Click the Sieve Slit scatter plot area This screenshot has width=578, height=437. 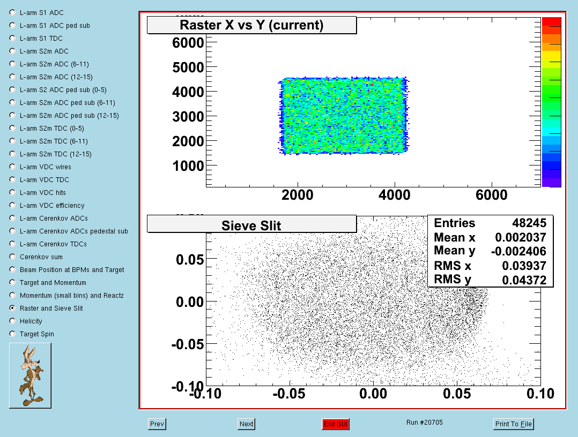pos(373,301)
